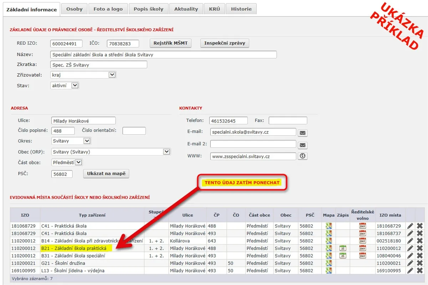The image size is (428, 285).
Task: Delete the B14 Kollárova row
Action: (420, 241)
